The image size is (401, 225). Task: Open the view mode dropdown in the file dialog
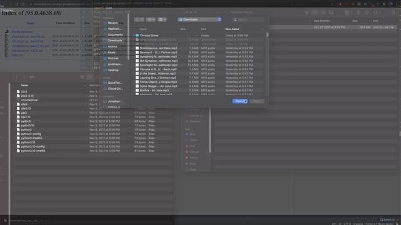click(x=150, y=19)
